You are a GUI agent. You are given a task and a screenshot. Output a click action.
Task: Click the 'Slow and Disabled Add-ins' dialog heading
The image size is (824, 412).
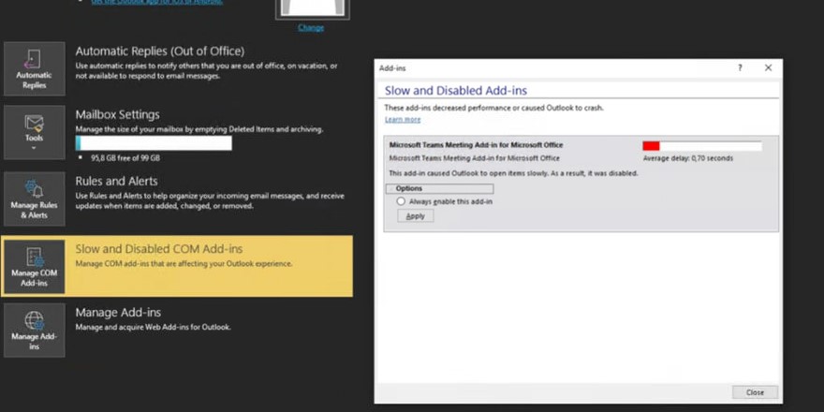[x=456, y=91]
